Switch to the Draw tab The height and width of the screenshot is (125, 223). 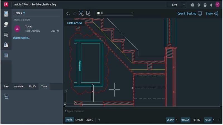pos(6,86)
